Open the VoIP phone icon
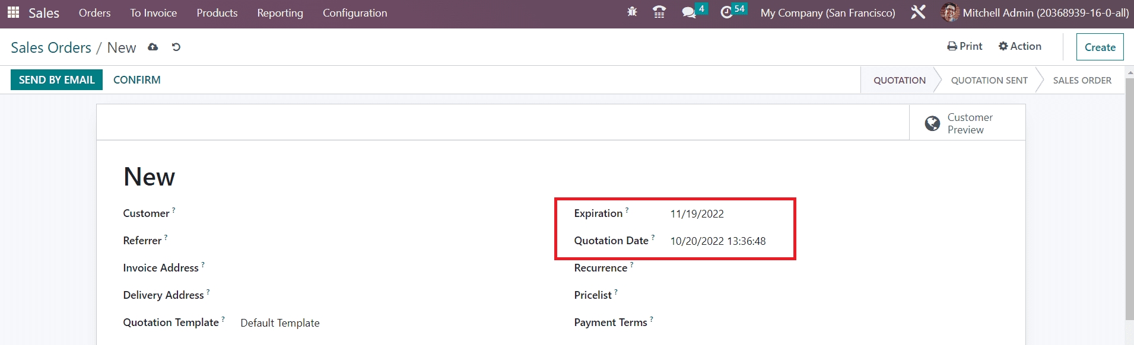This screenshot has width=1134, height=345. click(x=659, y=12)
